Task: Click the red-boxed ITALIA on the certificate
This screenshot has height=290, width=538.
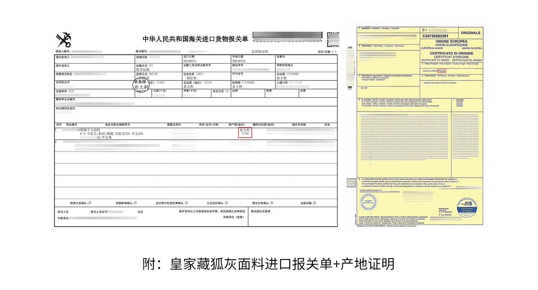Action: coord(442,71)
